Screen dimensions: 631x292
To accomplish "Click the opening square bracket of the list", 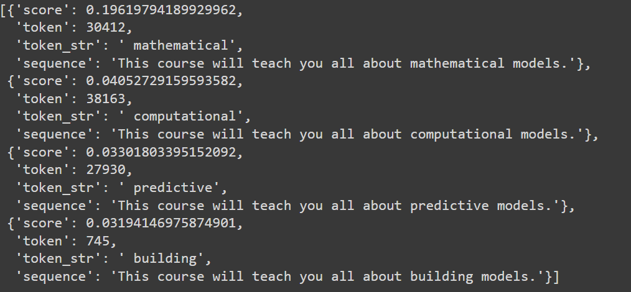I will tap(4, 11).
